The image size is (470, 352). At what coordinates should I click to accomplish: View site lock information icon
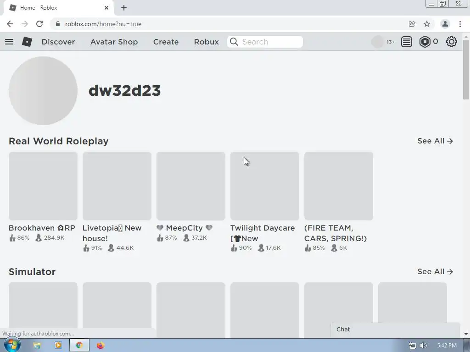click(58, 24)
